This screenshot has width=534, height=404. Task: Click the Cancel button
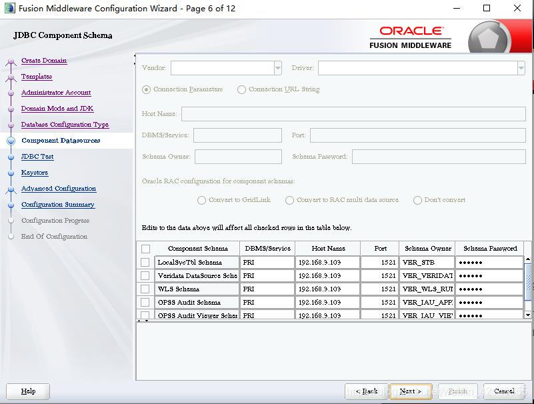[504, 391]
